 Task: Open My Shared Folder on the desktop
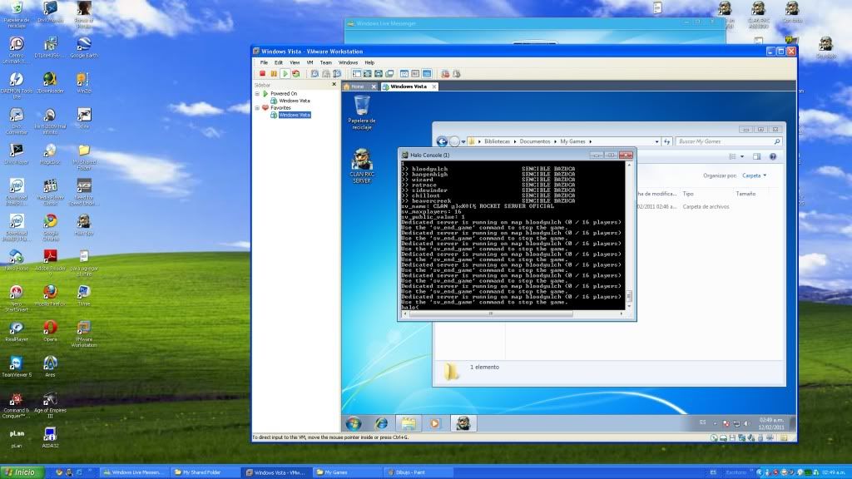[x=84, y=156]
